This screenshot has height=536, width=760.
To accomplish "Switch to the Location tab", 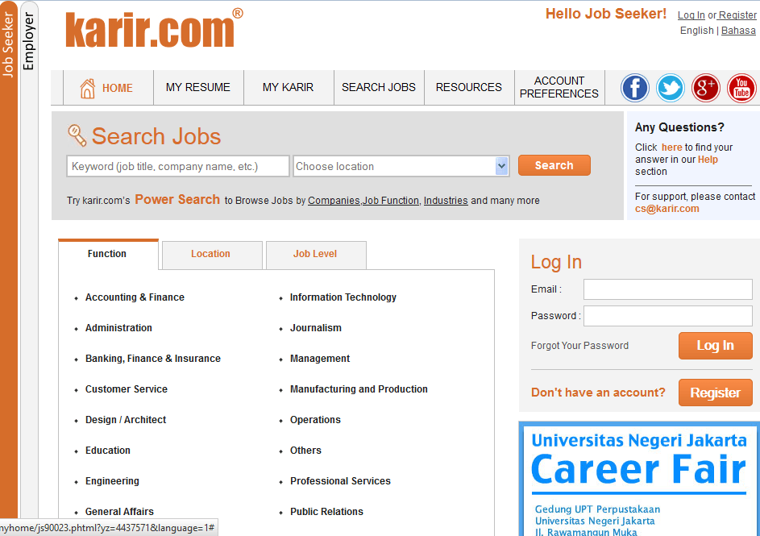I will (x=211, y=254).
